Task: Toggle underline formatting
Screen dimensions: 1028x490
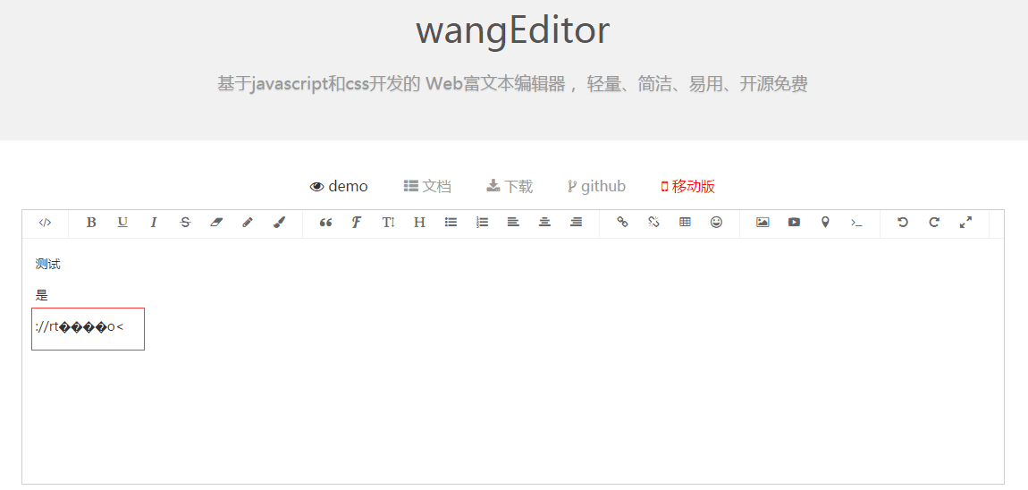Action: click(x=122, y=223)
